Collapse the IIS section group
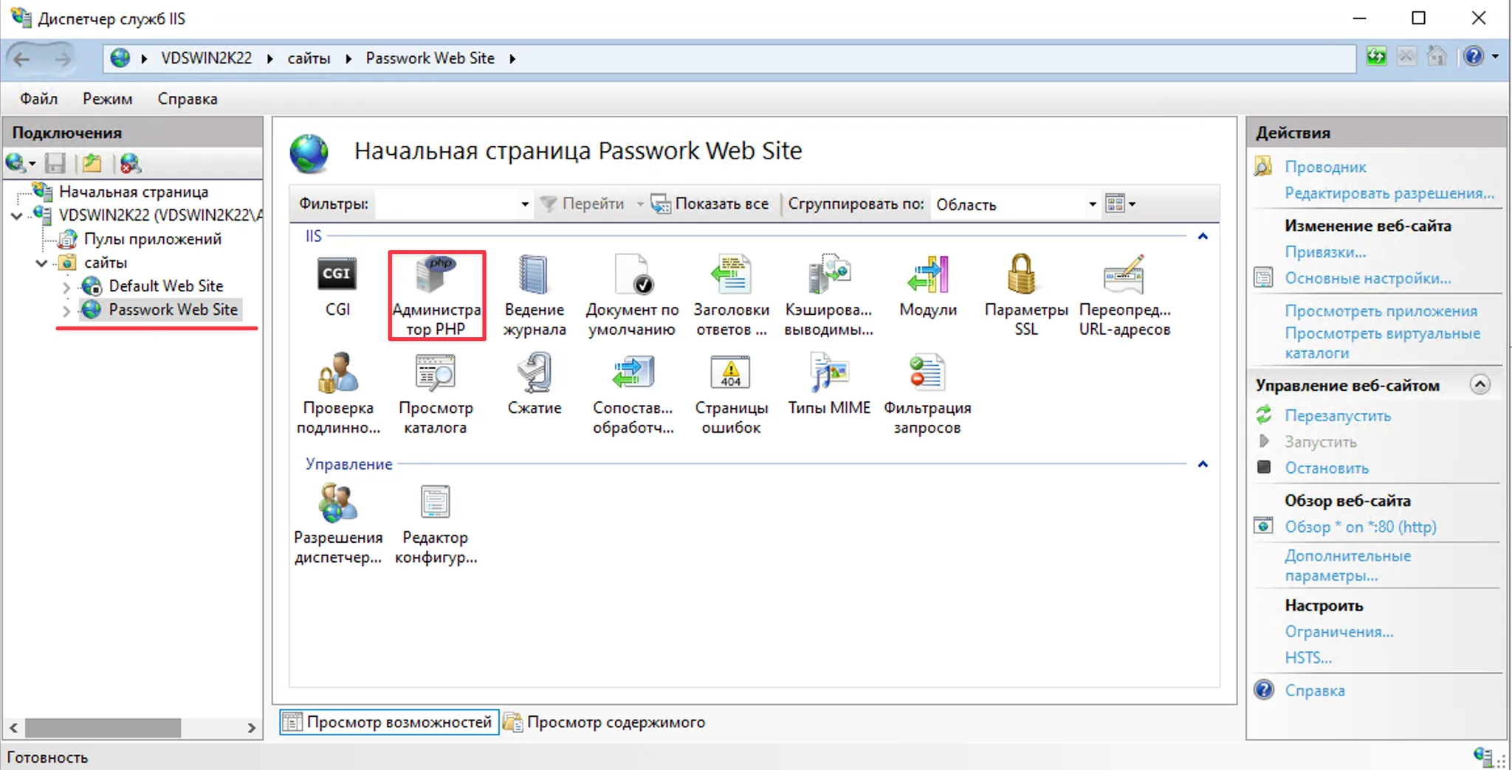The width and height of the screenshot is (1512, 770). pyautogui.click(x=1203, y=236)
